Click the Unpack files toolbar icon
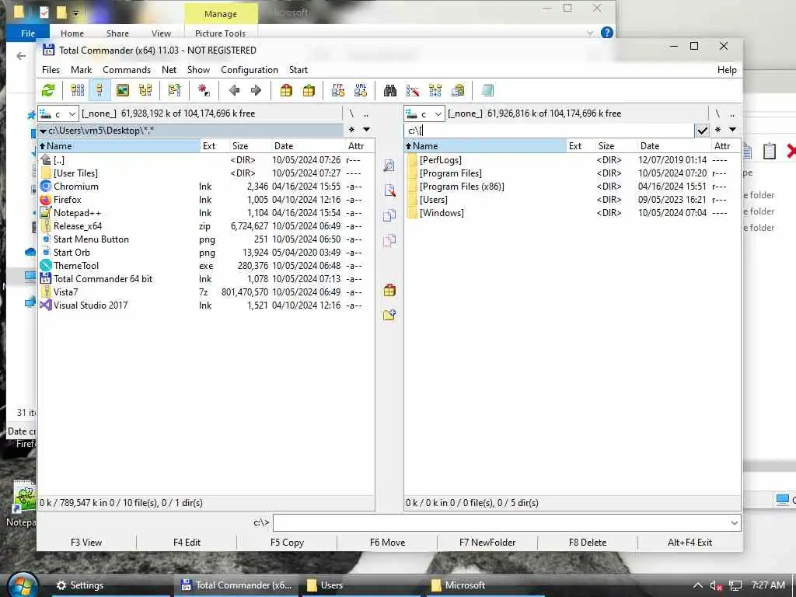This screenshot has width=796, height=597. click(x=309, y=91)
